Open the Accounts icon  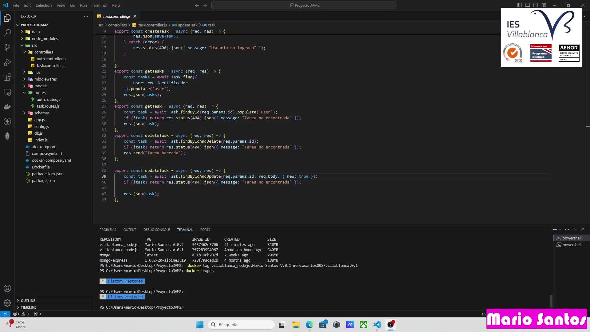point(7,288)
